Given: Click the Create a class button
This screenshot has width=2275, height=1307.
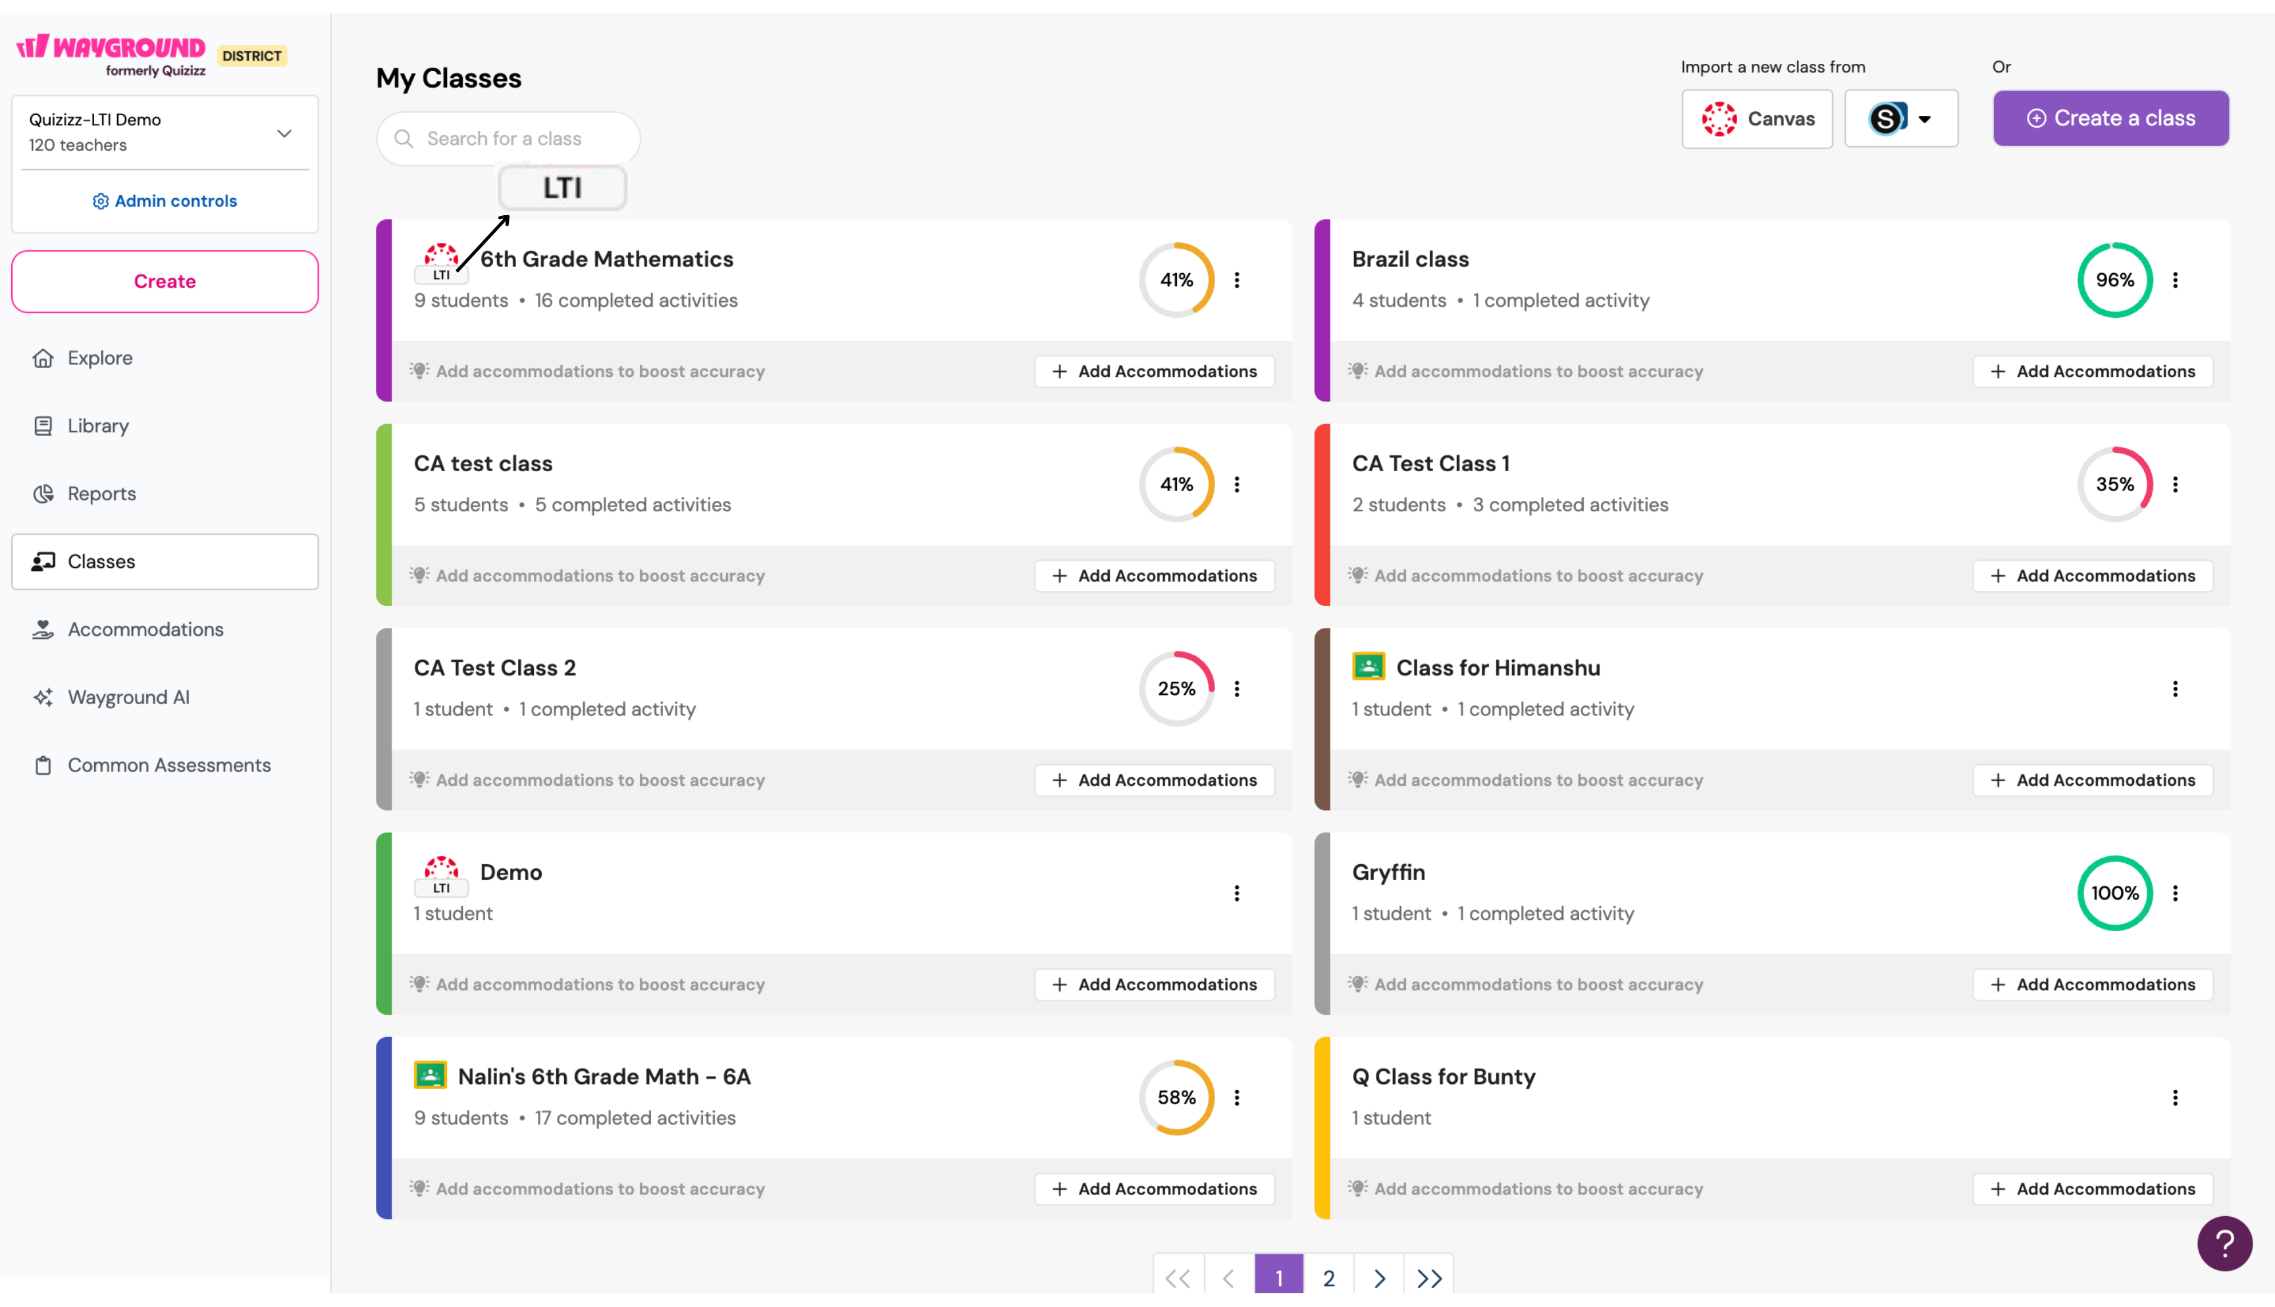Looking at the screenshot, I should coord(2110,118).
